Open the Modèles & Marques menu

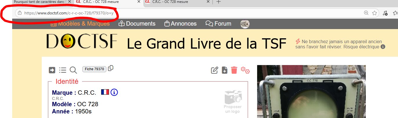point(80,24)
